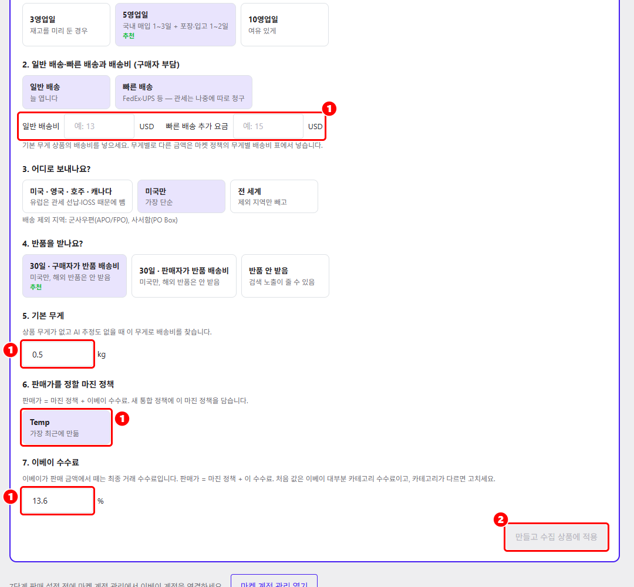Click the 상품 무게가 없고 AI 추정도 description

pos(117,332)
